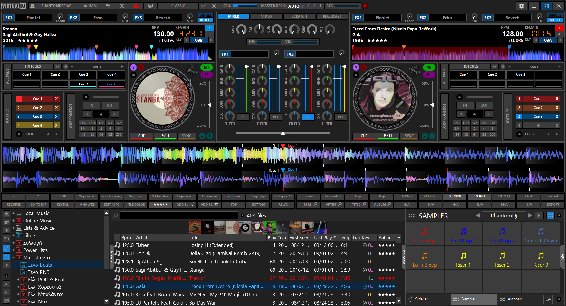Open the right deck HOTCUES pad page dropdown

[495, 66]
